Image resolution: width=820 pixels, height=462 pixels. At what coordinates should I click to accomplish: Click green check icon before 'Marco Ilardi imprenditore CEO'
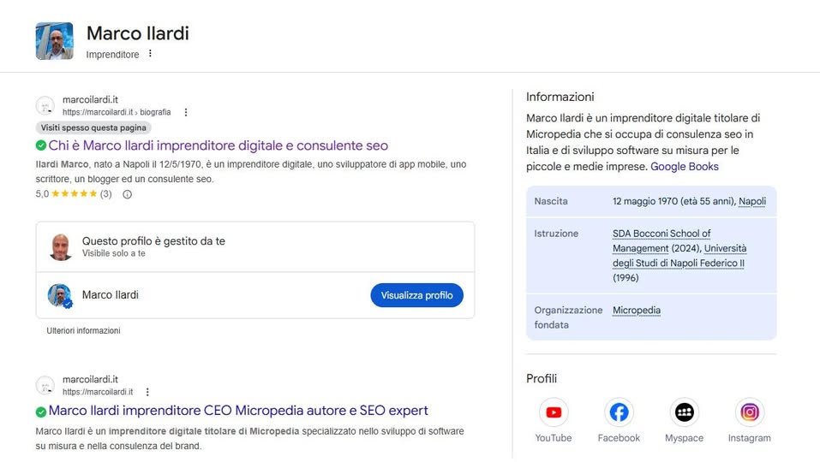pos(41,412)
